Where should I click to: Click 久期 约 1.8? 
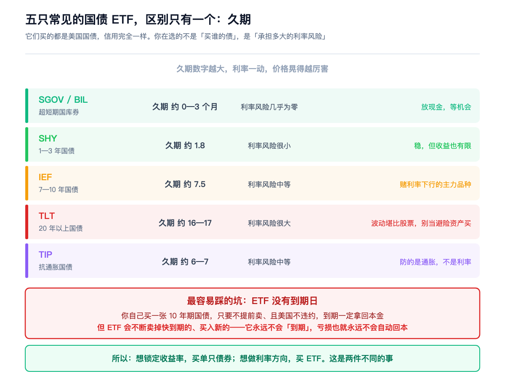pyautogui.click(x=185, y=145)
